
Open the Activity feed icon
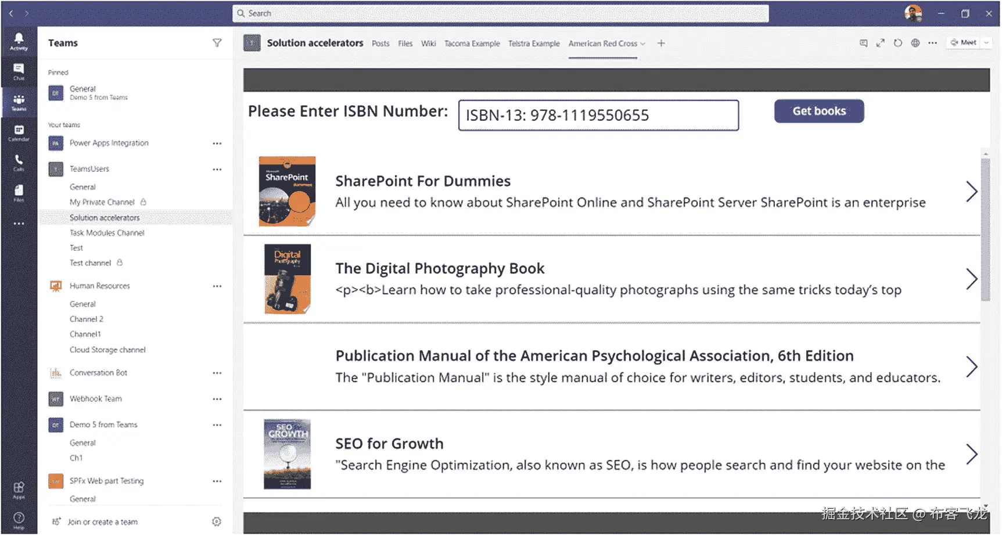[19, 41]
